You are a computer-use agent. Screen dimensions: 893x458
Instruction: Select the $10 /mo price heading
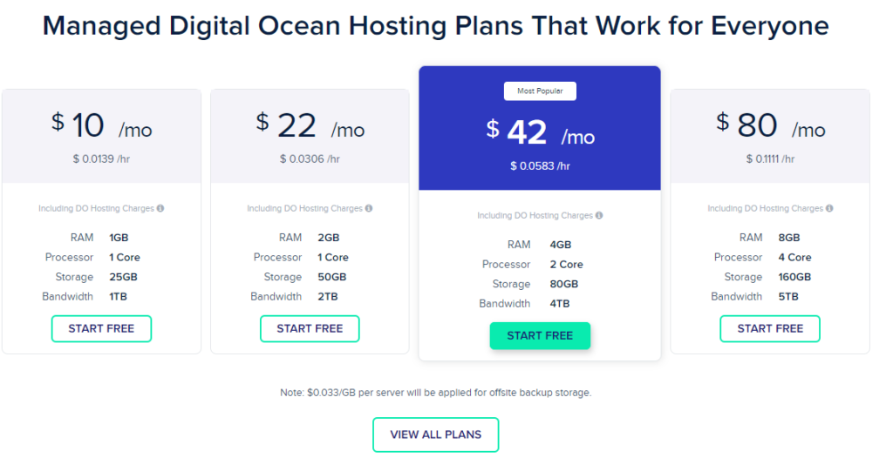101,126
